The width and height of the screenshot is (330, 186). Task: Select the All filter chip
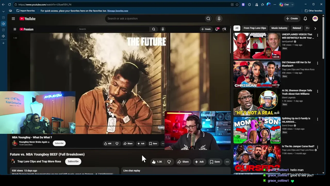coord(237,28)
